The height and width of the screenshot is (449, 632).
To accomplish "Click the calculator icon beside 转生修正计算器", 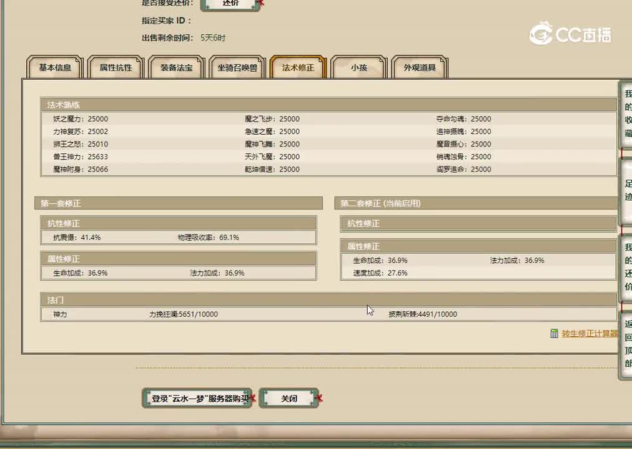I will [x=554, y=334].
